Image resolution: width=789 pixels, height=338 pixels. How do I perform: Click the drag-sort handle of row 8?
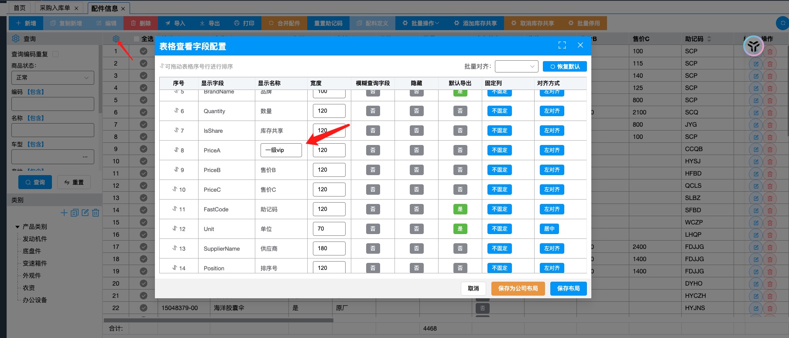(176, 150)
